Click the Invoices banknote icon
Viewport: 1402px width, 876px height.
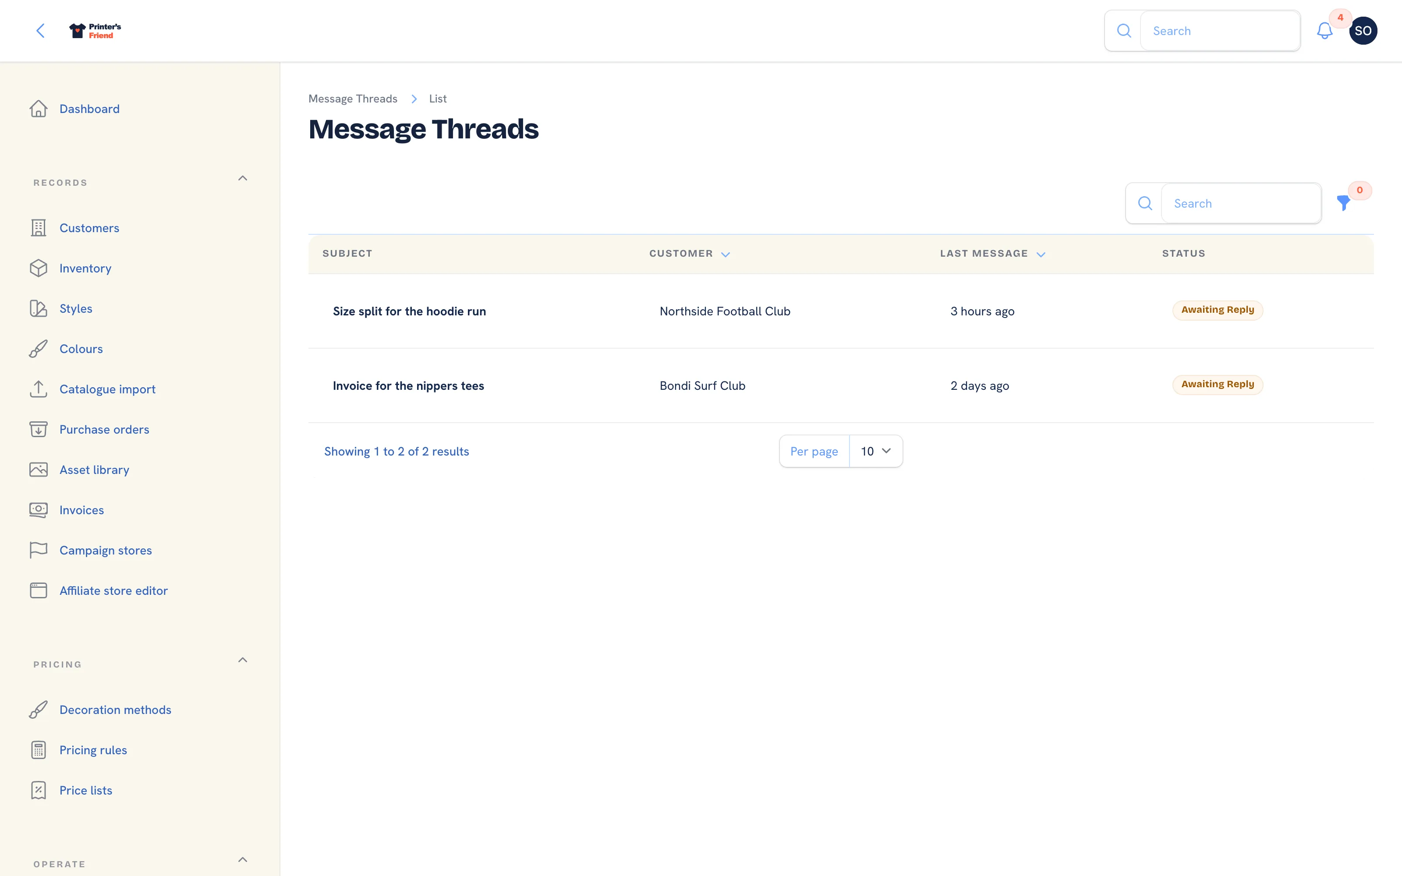click(38, 510)
